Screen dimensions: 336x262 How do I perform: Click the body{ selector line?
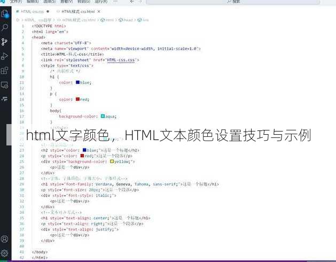click(56, 111)
